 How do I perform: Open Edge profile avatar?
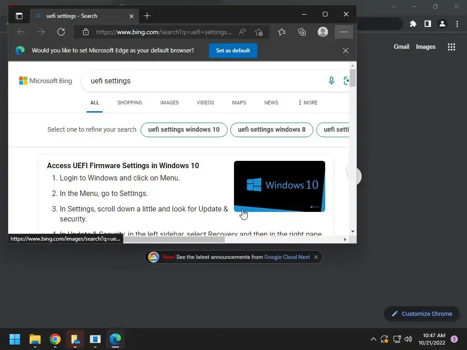pyautogui.click(x=323, y=32)
